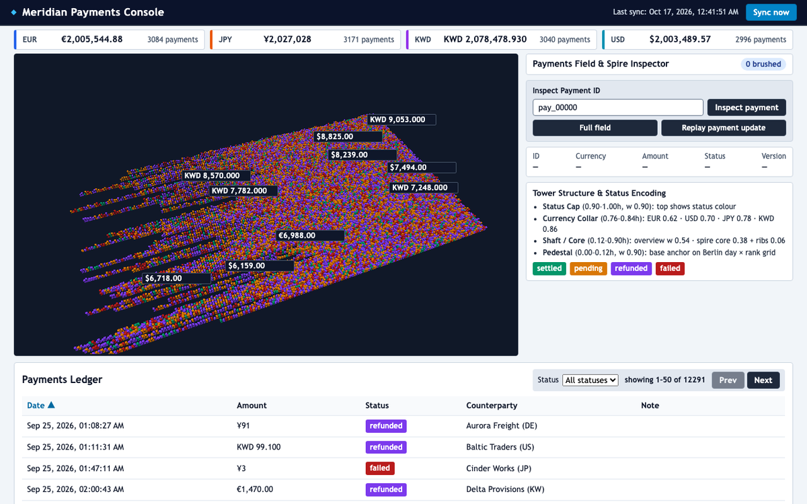Select the $8,825.00 tower label
Viewport: 807px width, 504px height.
(x=348, y=136)
